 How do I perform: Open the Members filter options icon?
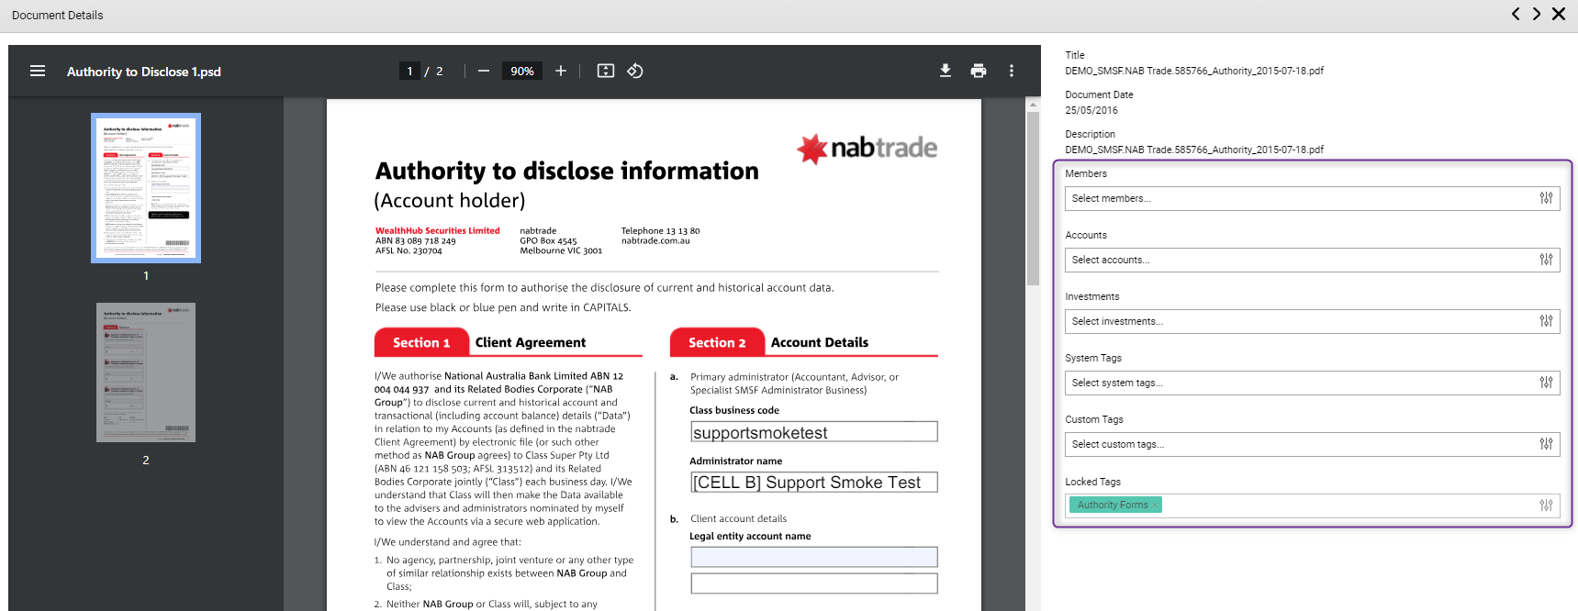1546,198
